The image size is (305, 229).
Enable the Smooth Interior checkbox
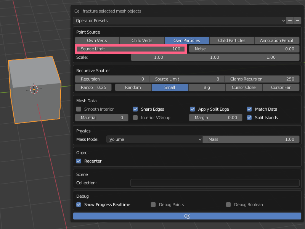79,109
